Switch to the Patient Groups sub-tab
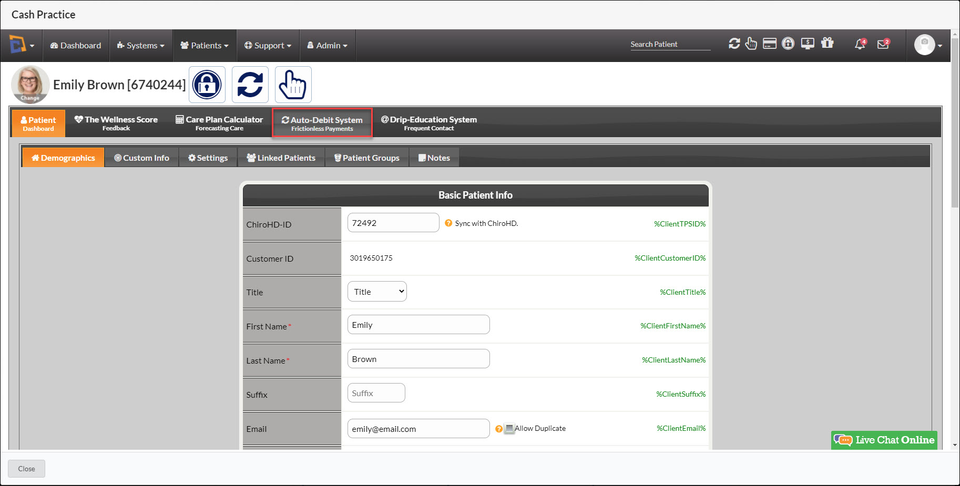The height and width of the screenshot is (486, 960). (367, 158)
